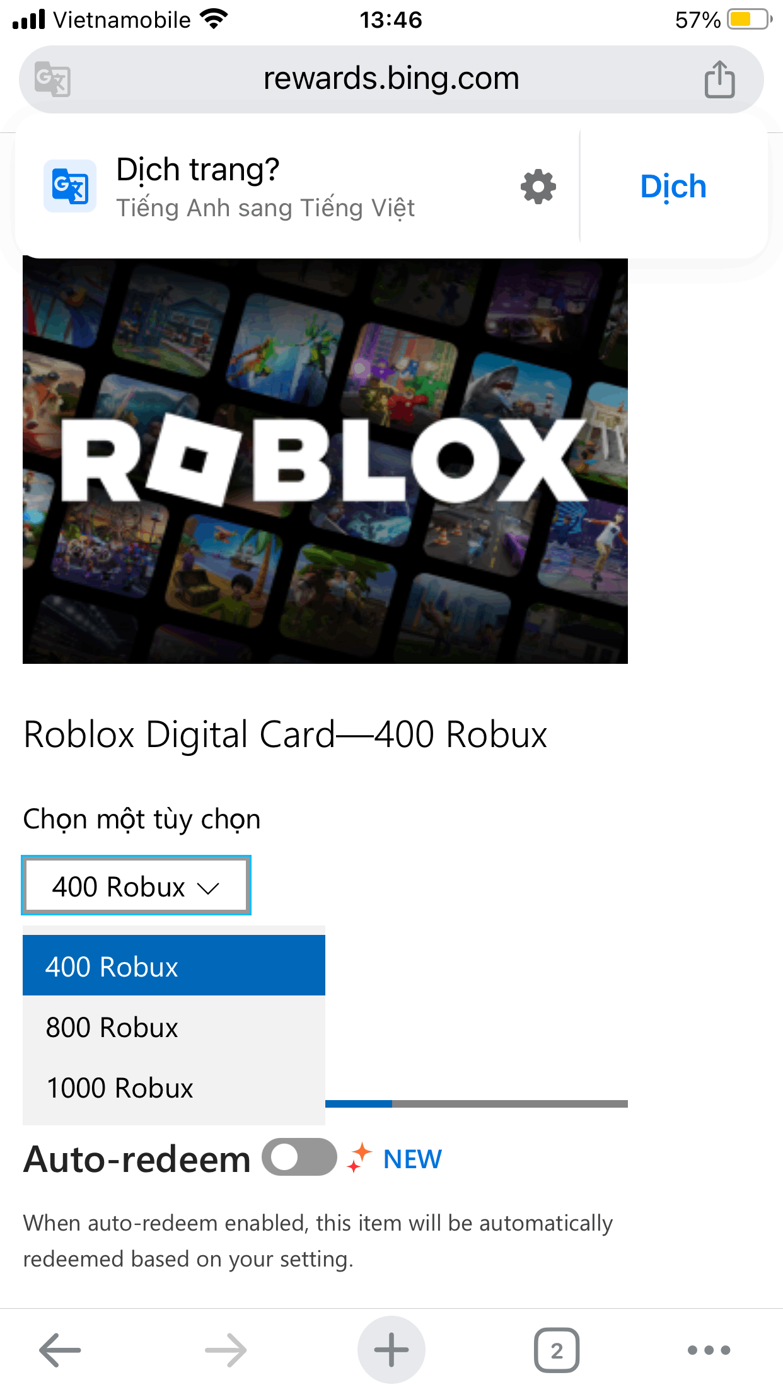The width and height of the screenshot is (783, 1392).
Task: Enable the Auto-redeem switch
Action: (x=299, y=1157)
